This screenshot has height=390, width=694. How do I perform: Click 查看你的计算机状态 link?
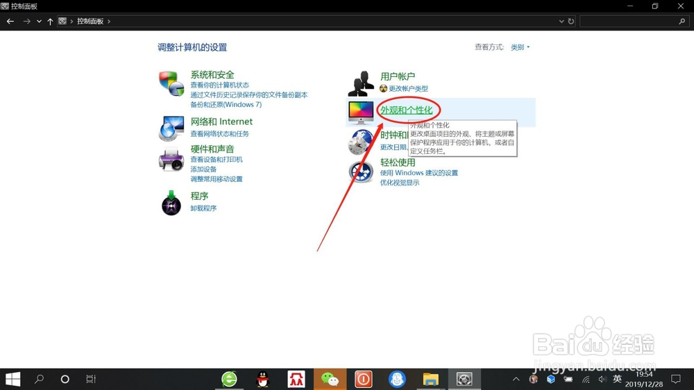point(219,85)
